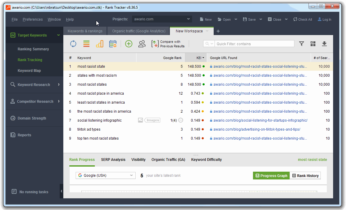Image resolution: width=346 pixels, height=210 pixels.
Task: Collapse the Target Keywords section
Action: 59,35
